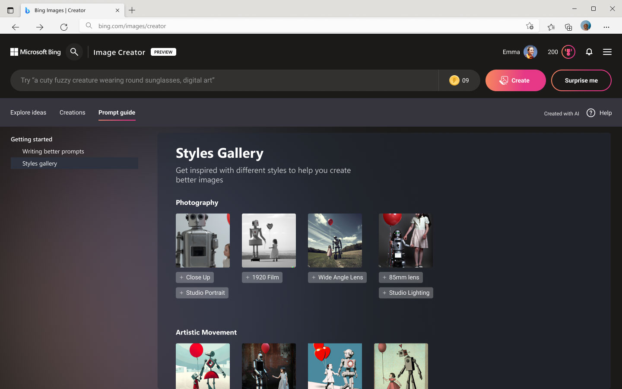622x389 pixels.
Task: Select Writing better prompts in sidebar
Action: [53, 151]
